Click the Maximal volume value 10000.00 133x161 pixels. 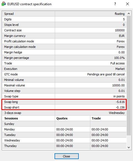pos(118,85)
